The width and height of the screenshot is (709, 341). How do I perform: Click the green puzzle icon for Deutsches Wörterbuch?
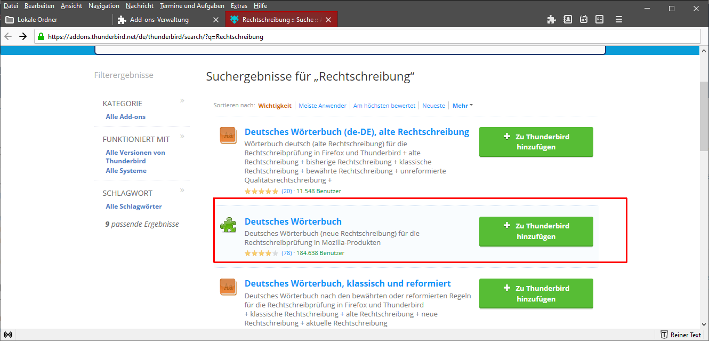(228, 225)
